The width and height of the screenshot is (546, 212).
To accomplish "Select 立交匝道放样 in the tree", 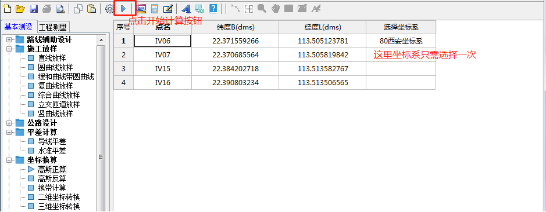I will 59,104.
